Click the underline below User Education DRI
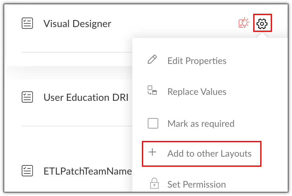This screenshot has width=292, height=196. (77, 126)
